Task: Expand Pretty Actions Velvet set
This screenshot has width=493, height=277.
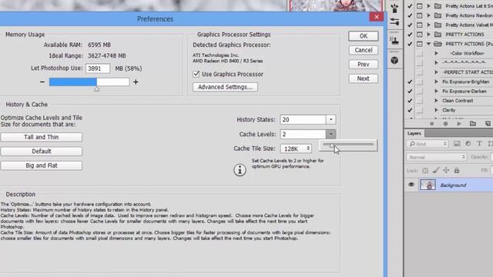Action: 428,25
